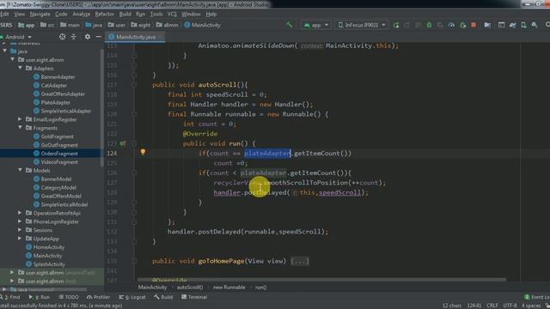Click the 4 spaces indent status entry

click(531, 306)
